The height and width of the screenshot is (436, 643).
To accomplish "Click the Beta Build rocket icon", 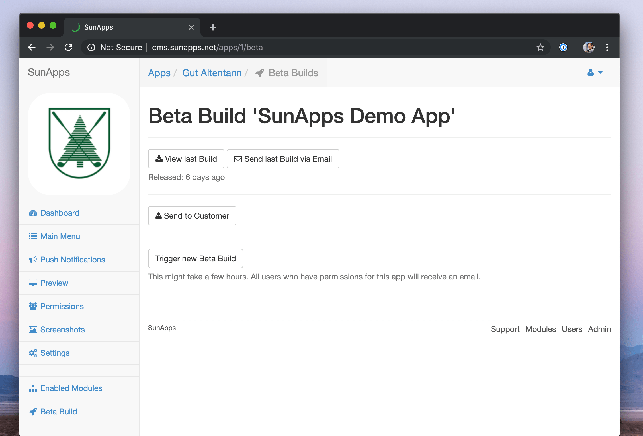I will (33, 412).
